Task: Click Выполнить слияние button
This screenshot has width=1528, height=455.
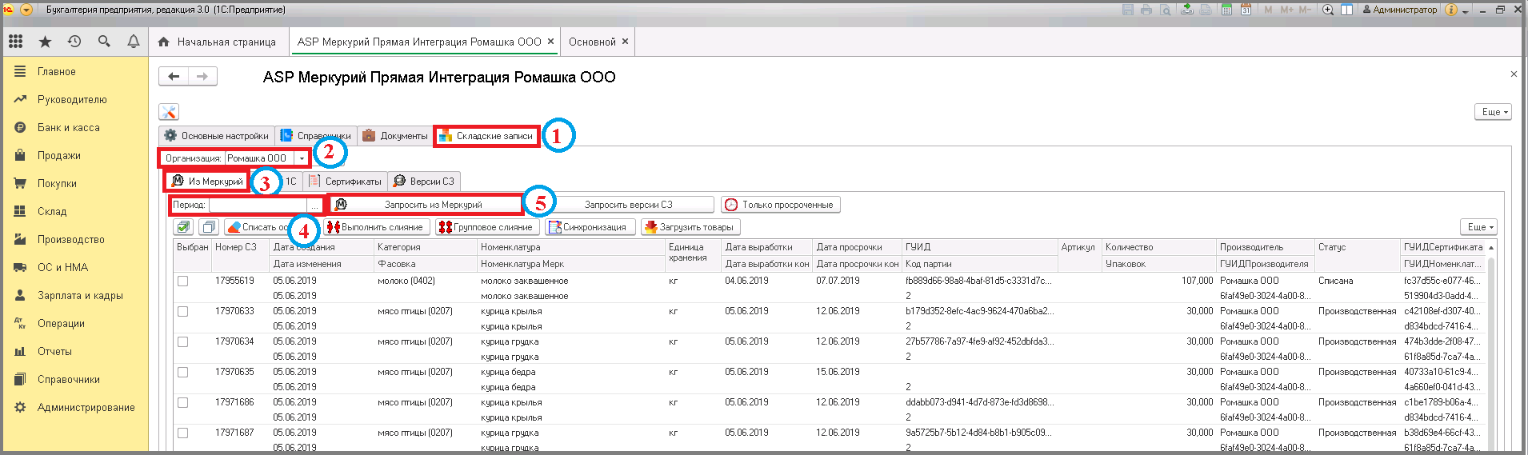Action: tap(375, 227)
